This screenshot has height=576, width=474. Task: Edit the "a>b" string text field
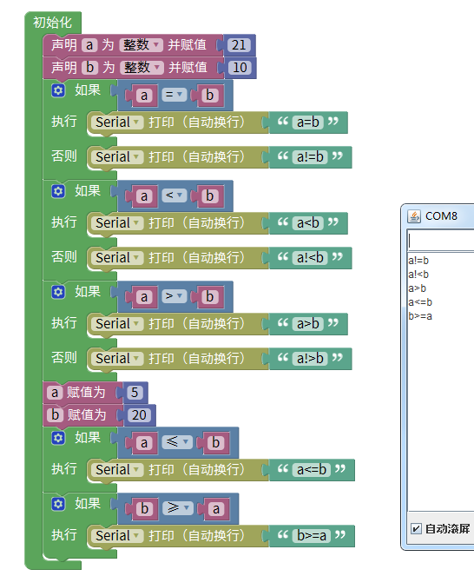(308, 324)
